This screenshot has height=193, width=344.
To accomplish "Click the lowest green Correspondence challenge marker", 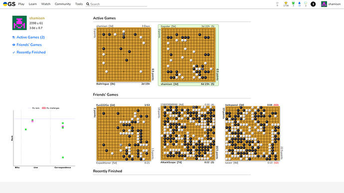I will click(x=63, y=157).
